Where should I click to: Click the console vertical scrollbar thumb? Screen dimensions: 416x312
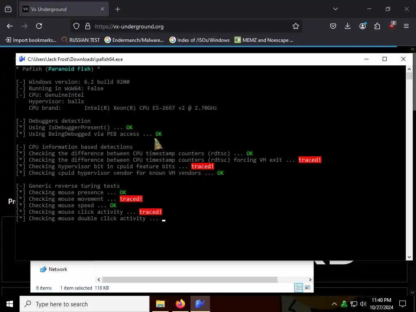click(x=409, y=76)
